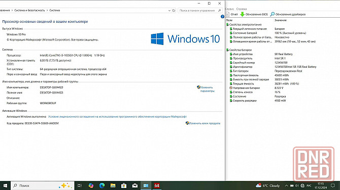Click the Разрядка state value
This screenshot has height=190, width=340.
[280, 97]
